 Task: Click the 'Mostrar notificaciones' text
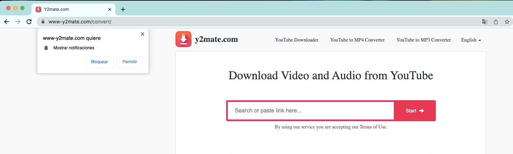(x=74, y=48)
